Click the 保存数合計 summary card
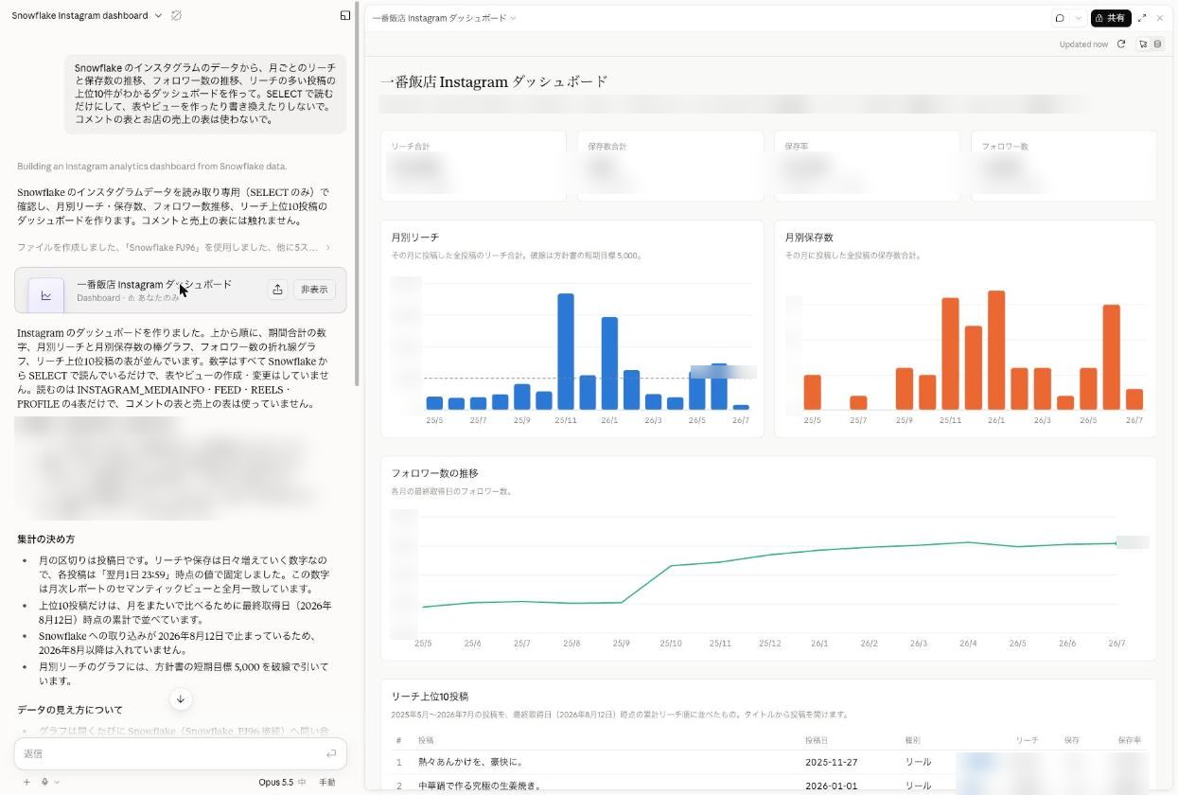 pos(670,166)
